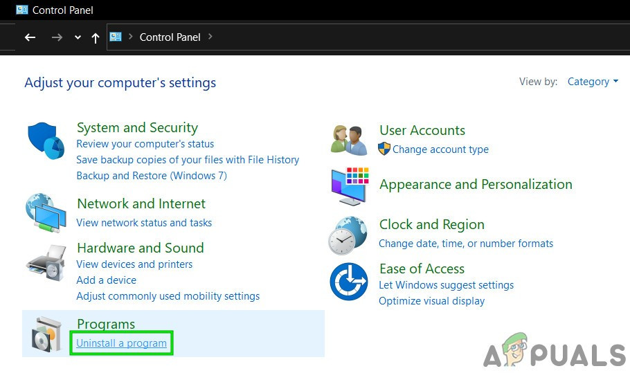Click View devices and printers
The width and height of the screenshot is (630, 373).
point(134,264)
